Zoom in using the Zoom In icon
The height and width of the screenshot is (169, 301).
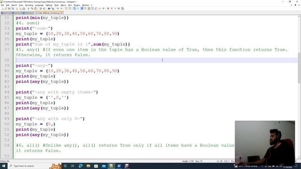coord(57,8)
